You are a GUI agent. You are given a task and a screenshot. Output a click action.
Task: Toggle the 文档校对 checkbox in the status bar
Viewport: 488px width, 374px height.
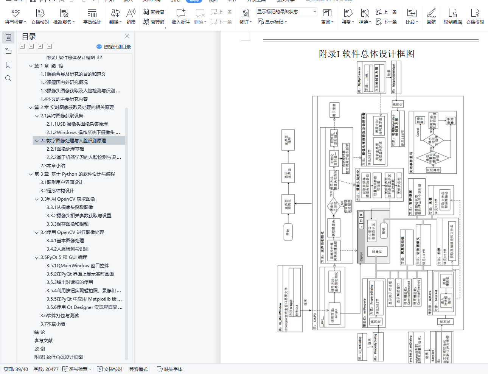99,369
